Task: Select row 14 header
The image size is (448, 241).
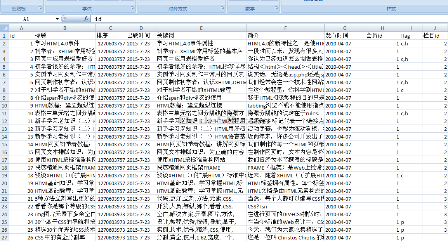Action: point(4,137)
